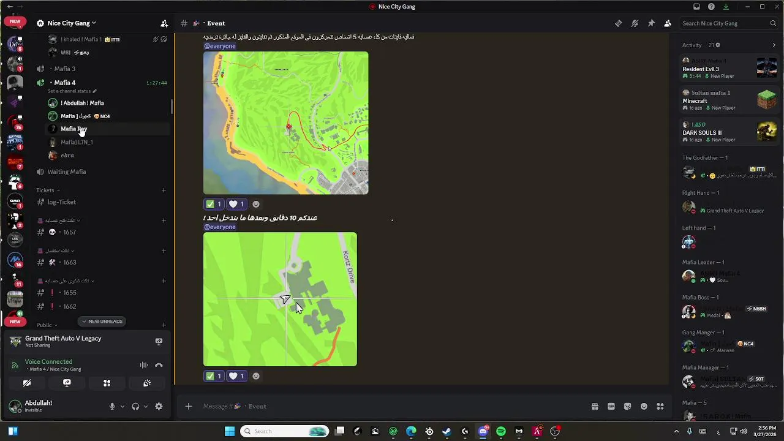The height and width of the screenshot is (441, 784).
Task: Toggle the microphone mute button
Action: point(112,406)
